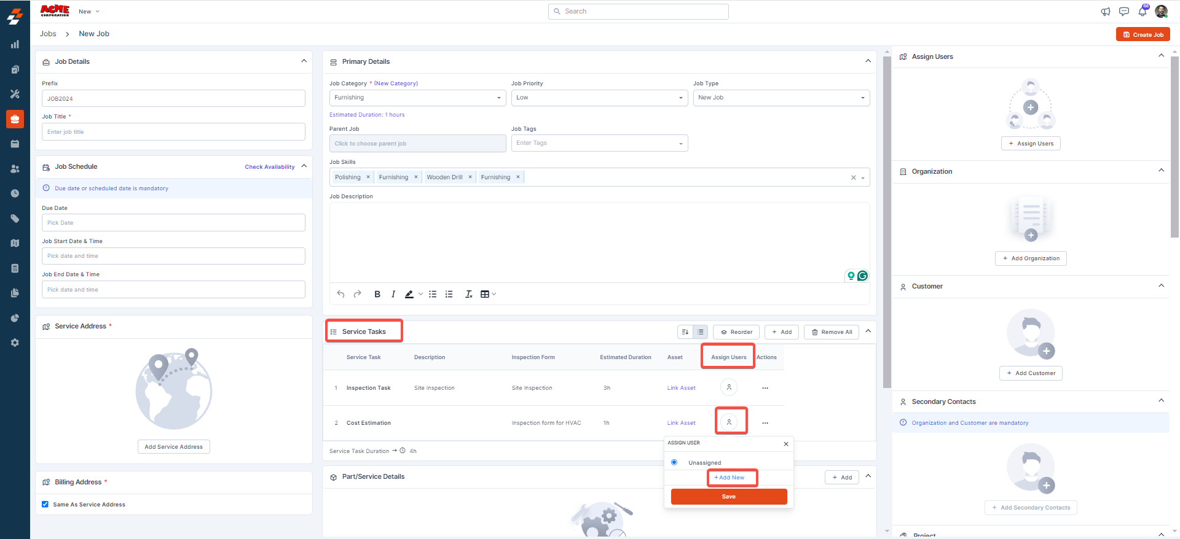Click the undo arrow in description editor
This screenshot has width=1180, height=539.
340,294
